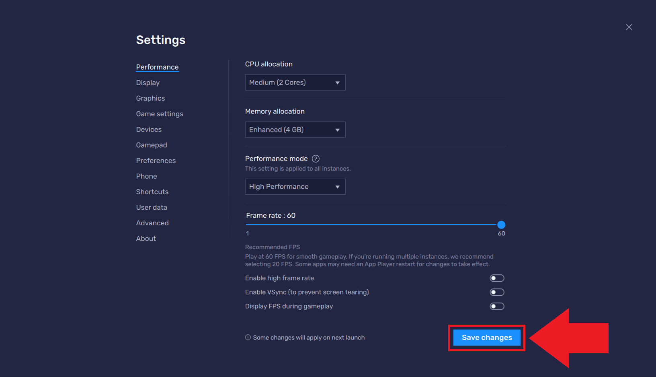Expand the Memory allocation dropdown
This screenshot has height=377, width=656.
click(295, 130)
